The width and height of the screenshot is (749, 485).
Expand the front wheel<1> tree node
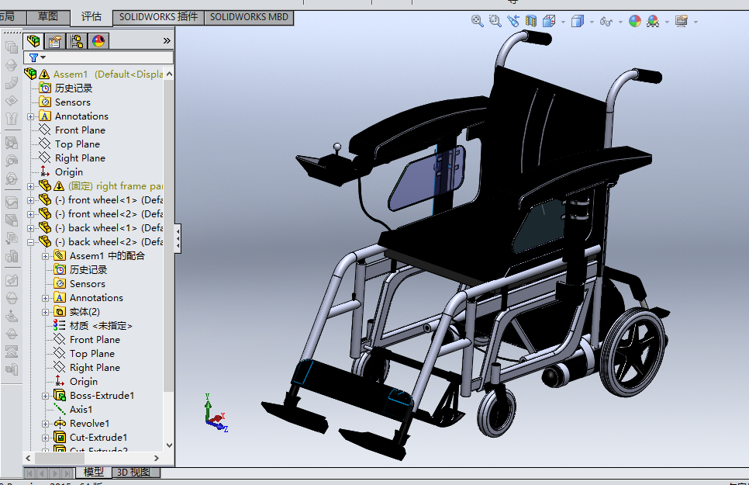[x=31, y=200]
